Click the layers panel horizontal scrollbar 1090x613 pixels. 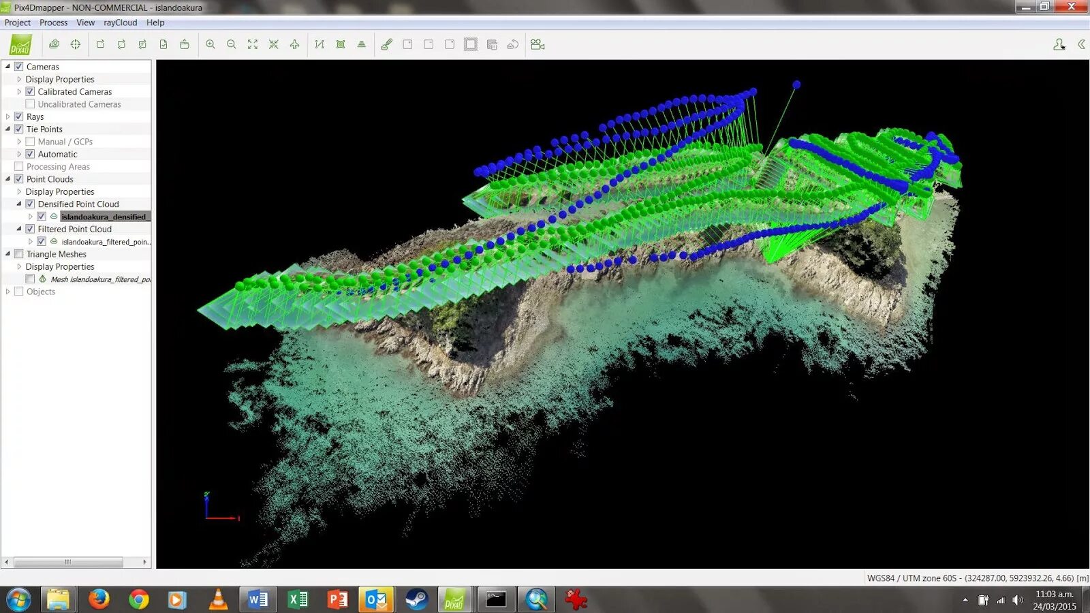(68, 562)
